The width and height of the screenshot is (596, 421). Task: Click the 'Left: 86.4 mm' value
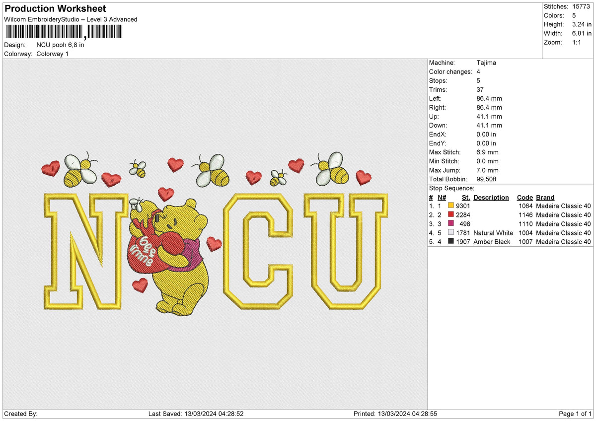pyautogui.click(x=489, y=98)
